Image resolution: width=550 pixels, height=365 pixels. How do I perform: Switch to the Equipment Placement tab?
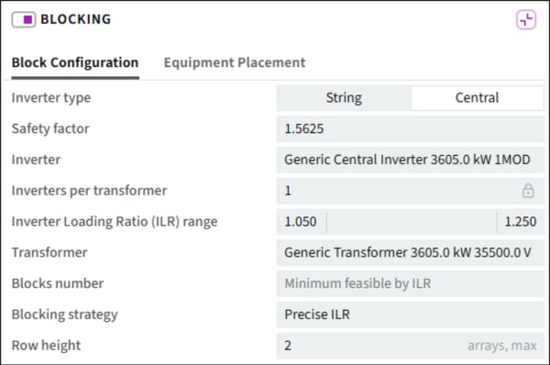point(235,63)
